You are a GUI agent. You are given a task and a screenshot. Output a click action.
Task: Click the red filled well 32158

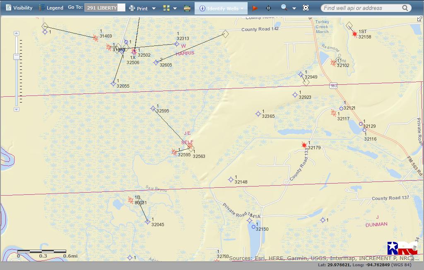[x=355, y=34]
